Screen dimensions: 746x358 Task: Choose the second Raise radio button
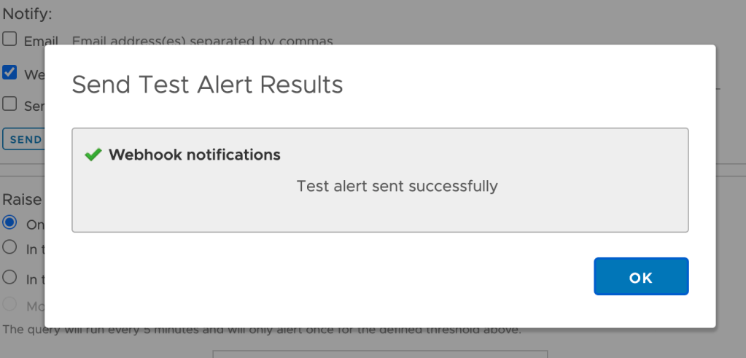click(9, 247)
